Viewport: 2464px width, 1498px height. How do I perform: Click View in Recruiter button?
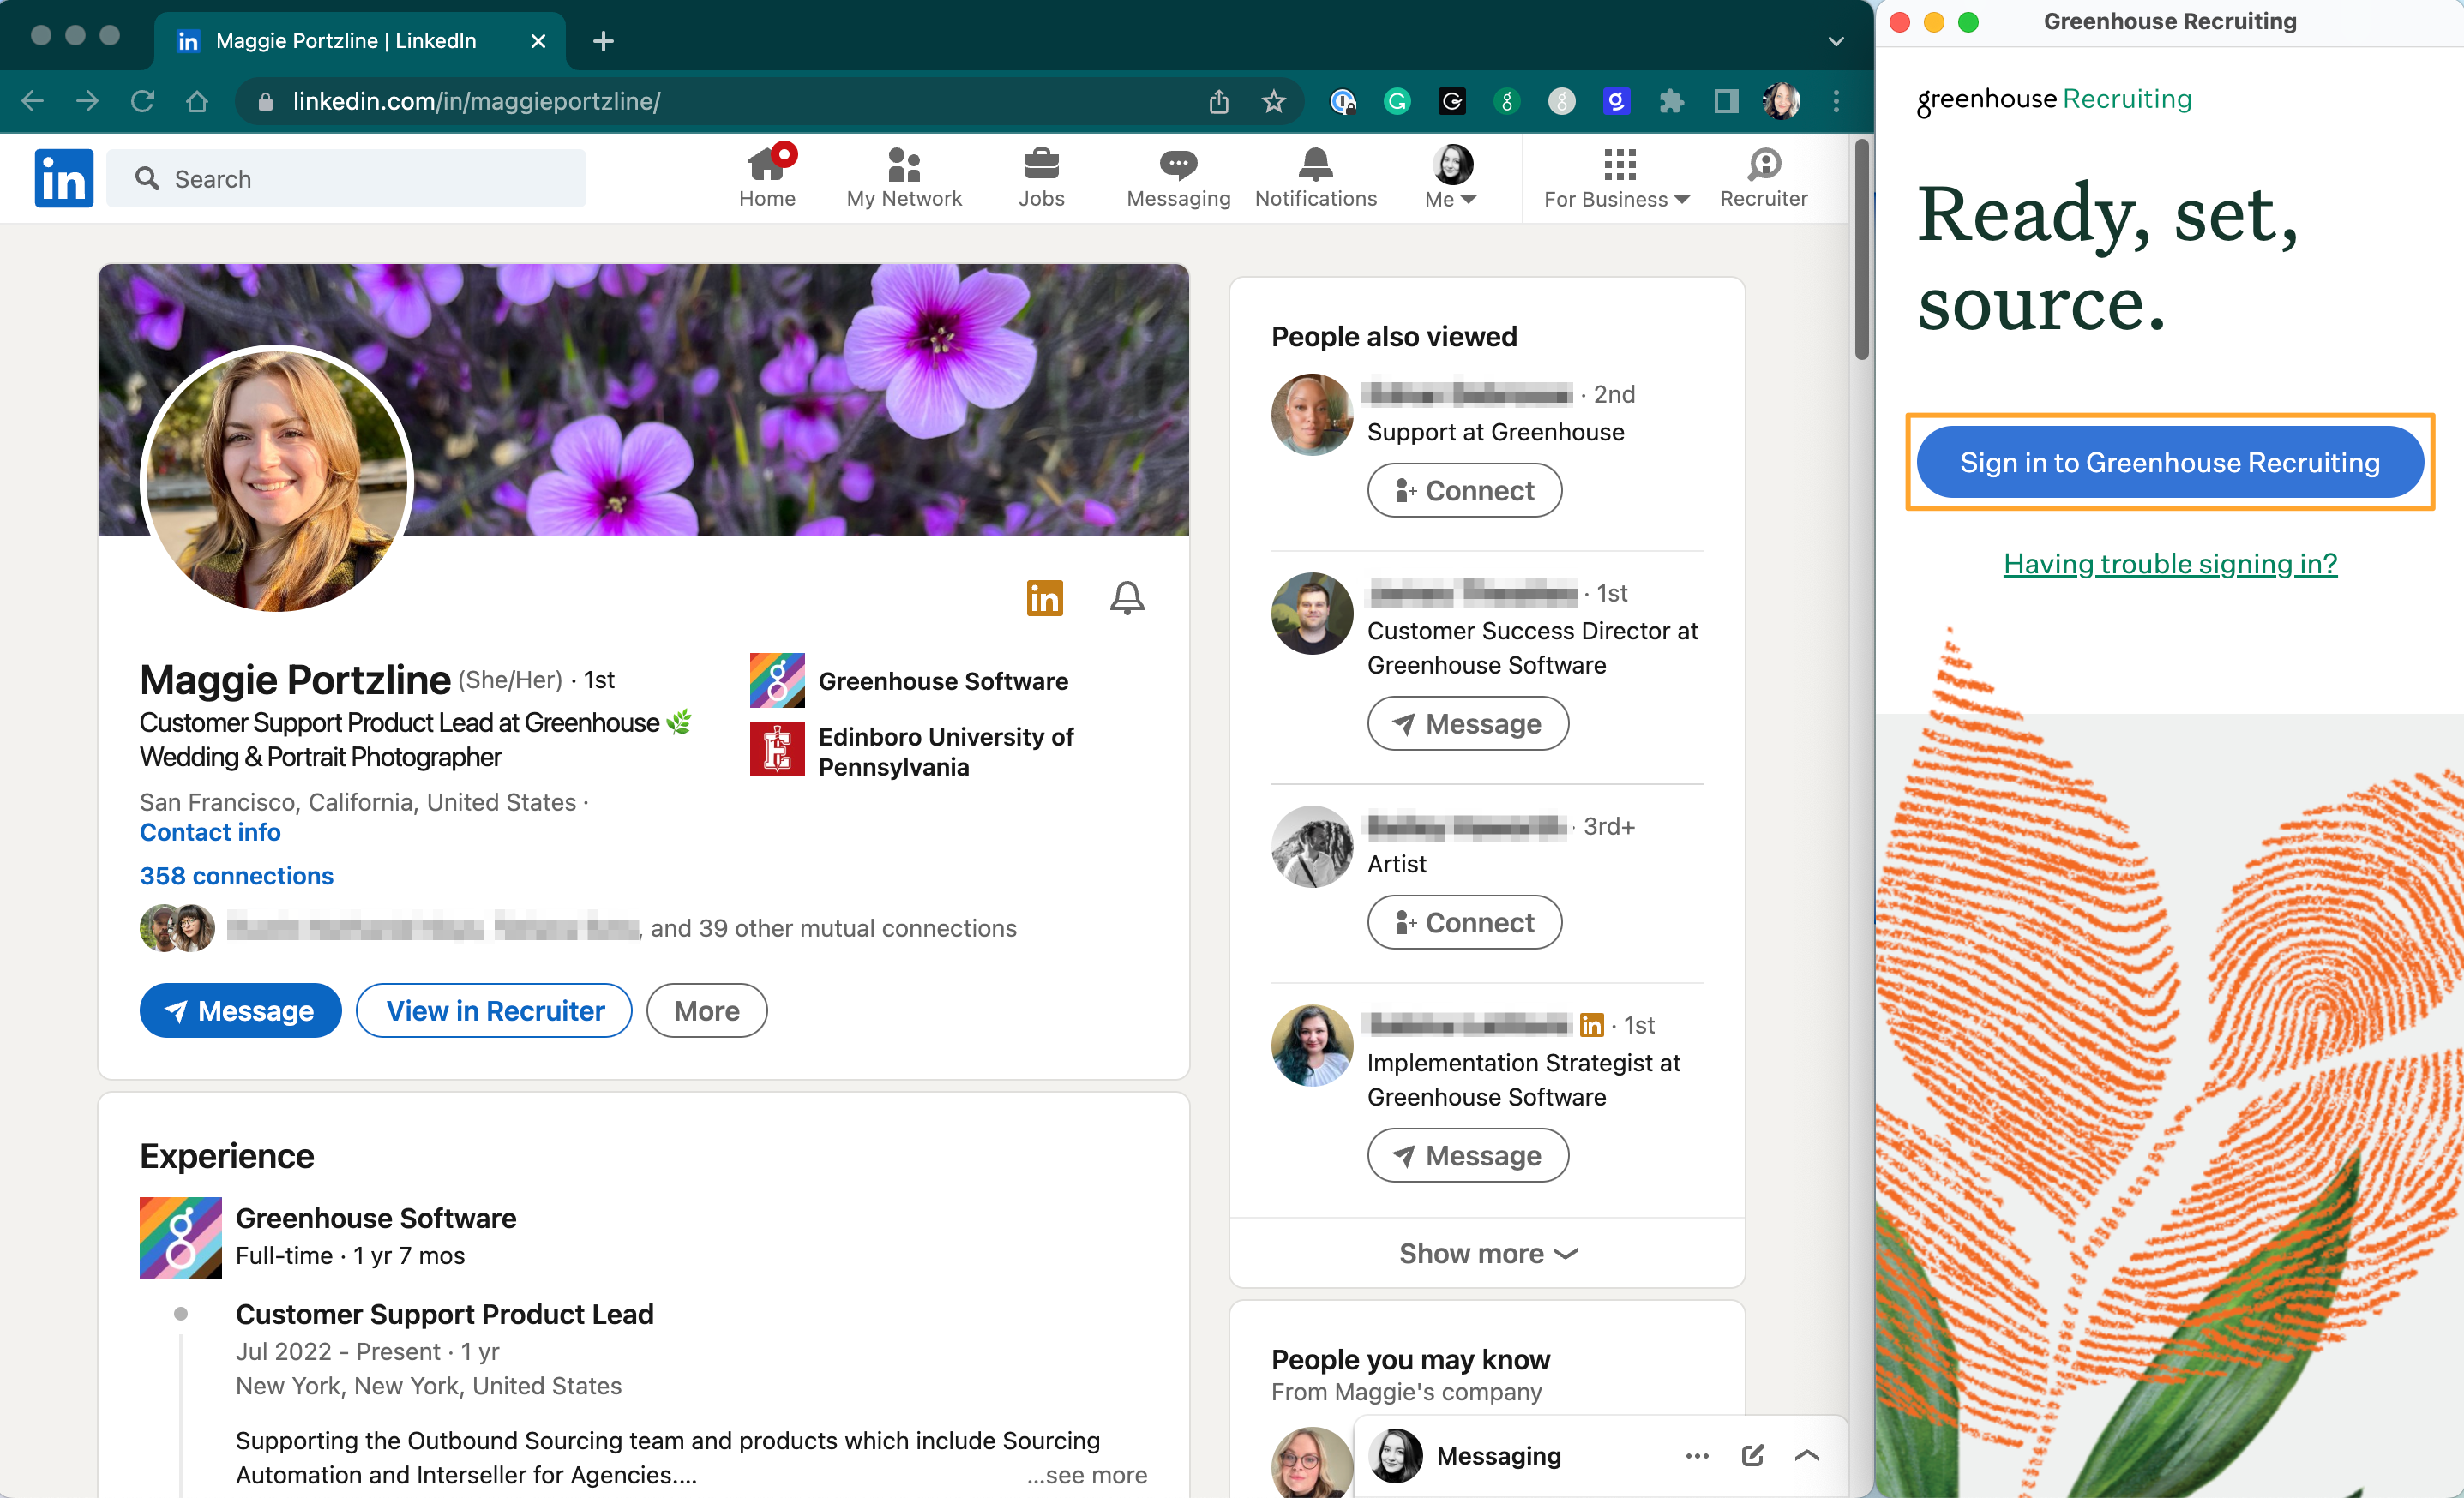(x=494, y=1010)
